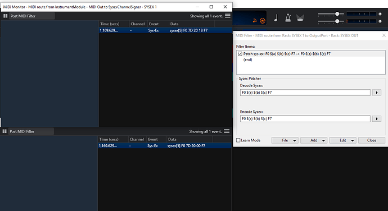This screenshot has height=211, width=388.
Task: Click the orange signal waves icon
Action: [255, 21]
